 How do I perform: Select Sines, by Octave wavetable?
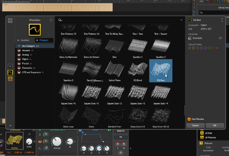92,48
